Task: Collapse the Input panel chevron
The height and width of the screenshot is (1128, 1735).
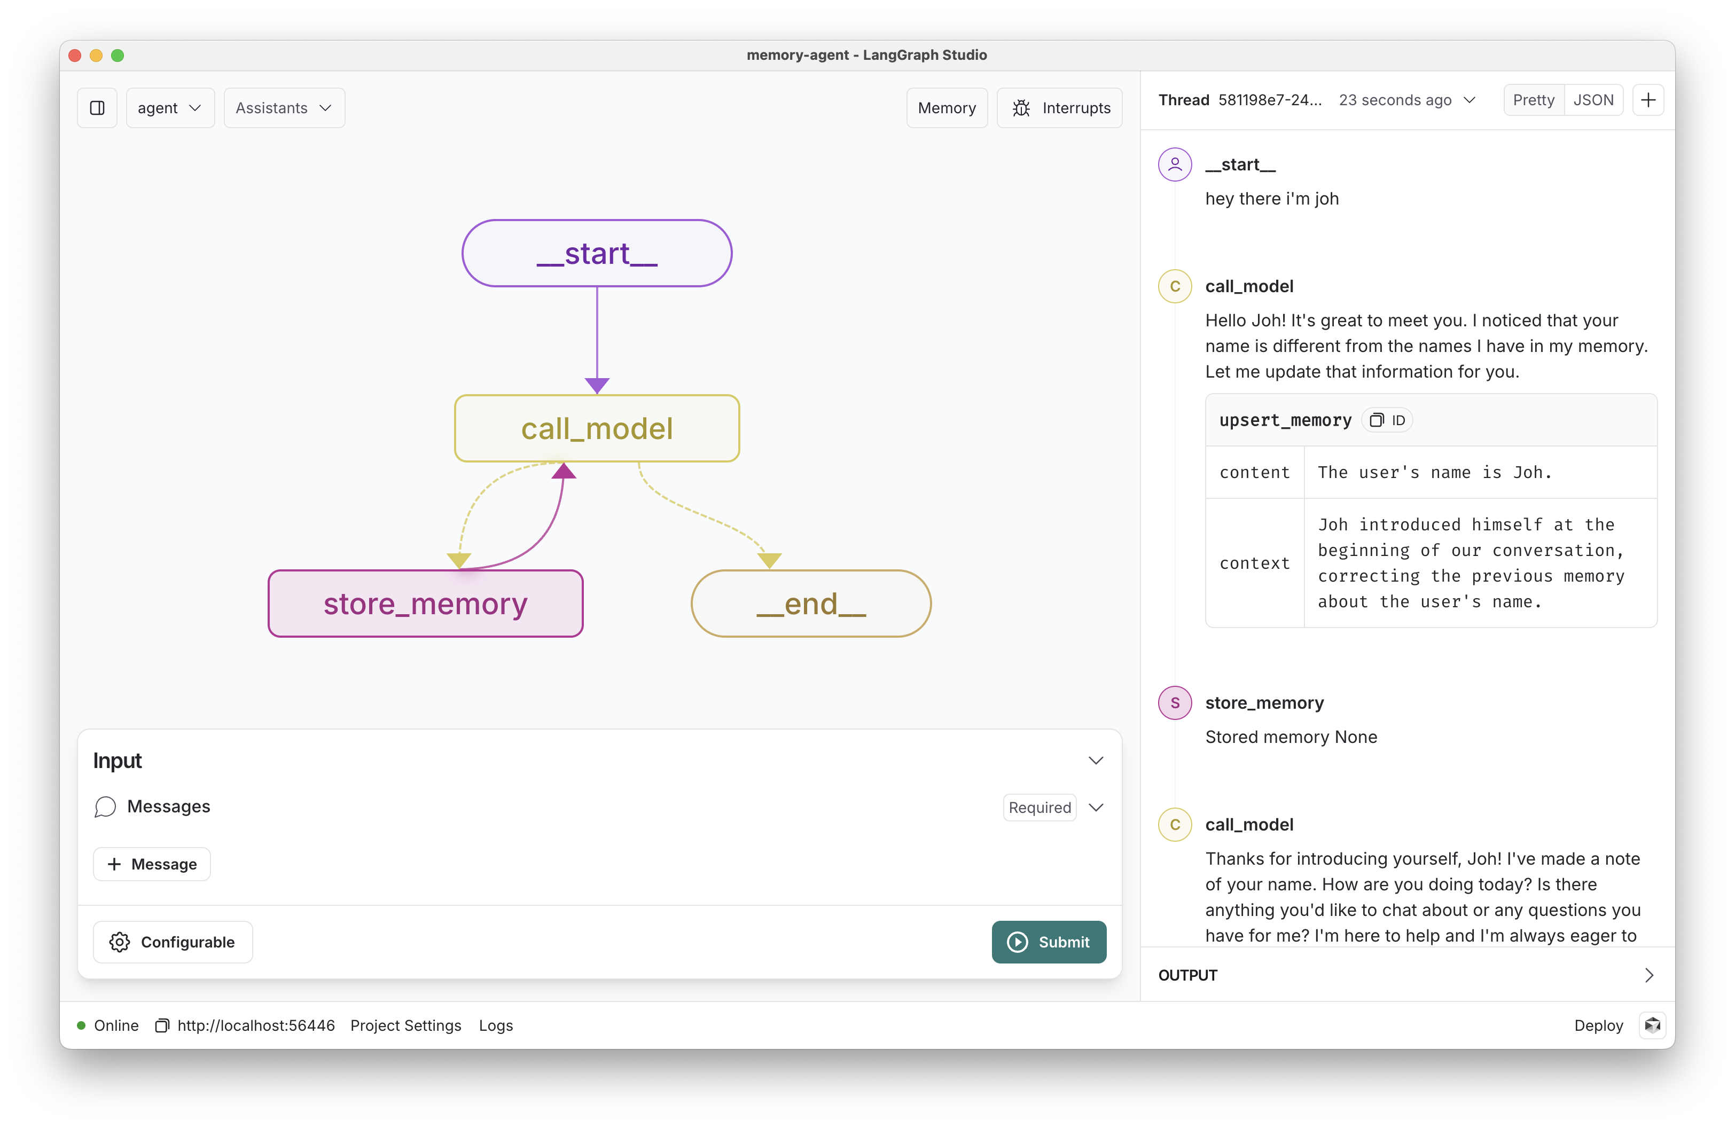Action: coord(1095,760)
